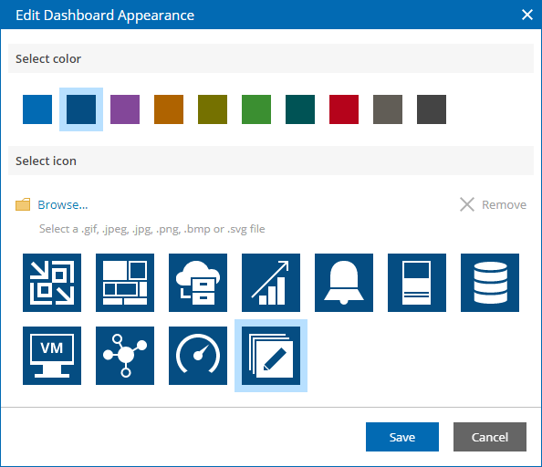Pick the purple color swatch
542x467 pixels.
(x=125, y=109)
